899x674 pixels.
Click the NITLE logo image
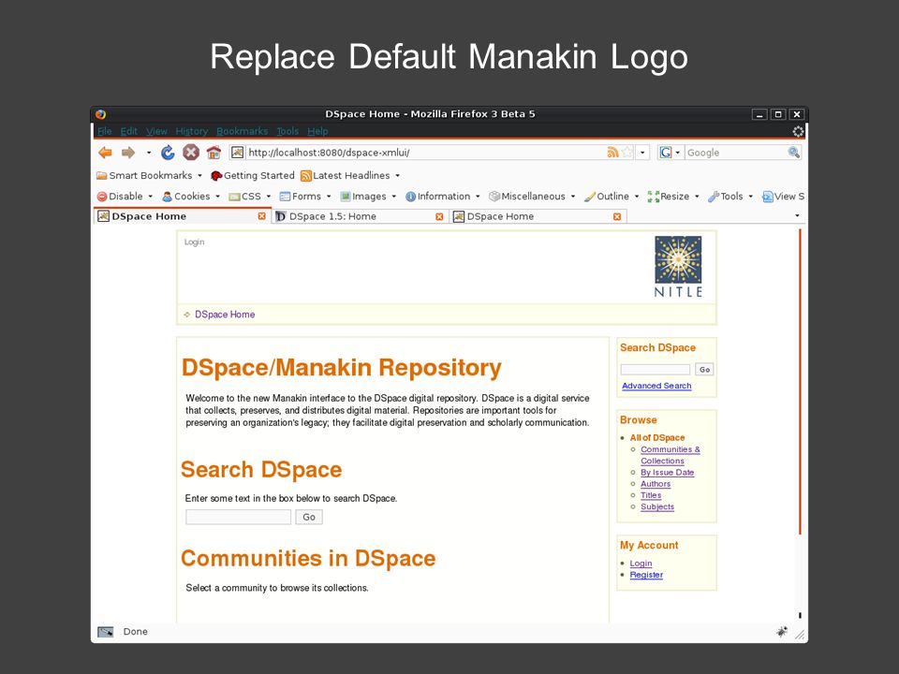[678, 267]
